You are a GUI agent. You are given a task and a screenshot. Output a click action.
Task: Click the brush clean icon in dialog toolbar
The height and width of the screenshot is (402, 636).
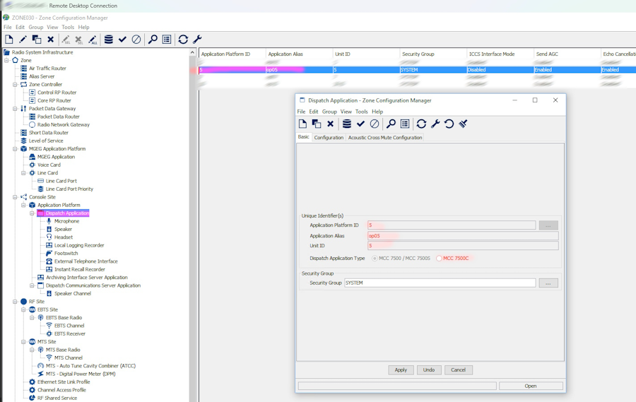[463, 124]
